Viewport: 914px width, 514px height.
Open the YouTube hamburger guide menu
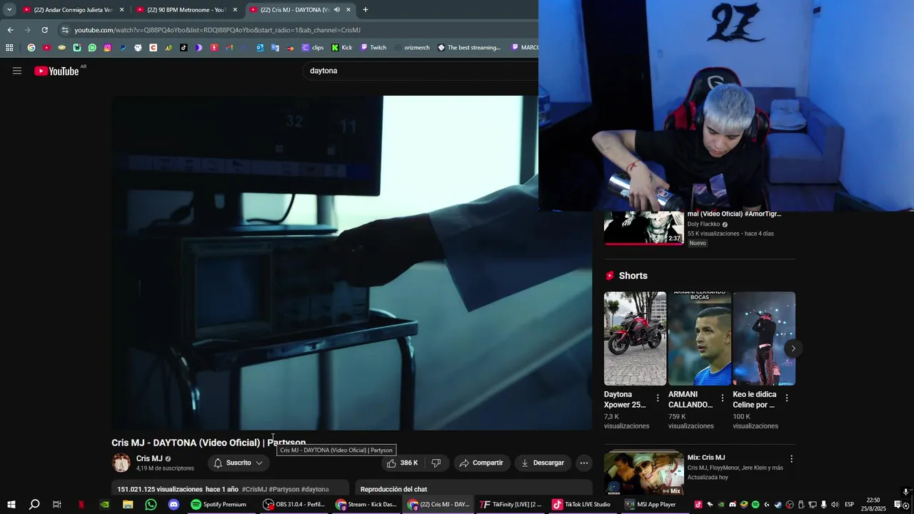click(17, 71)
